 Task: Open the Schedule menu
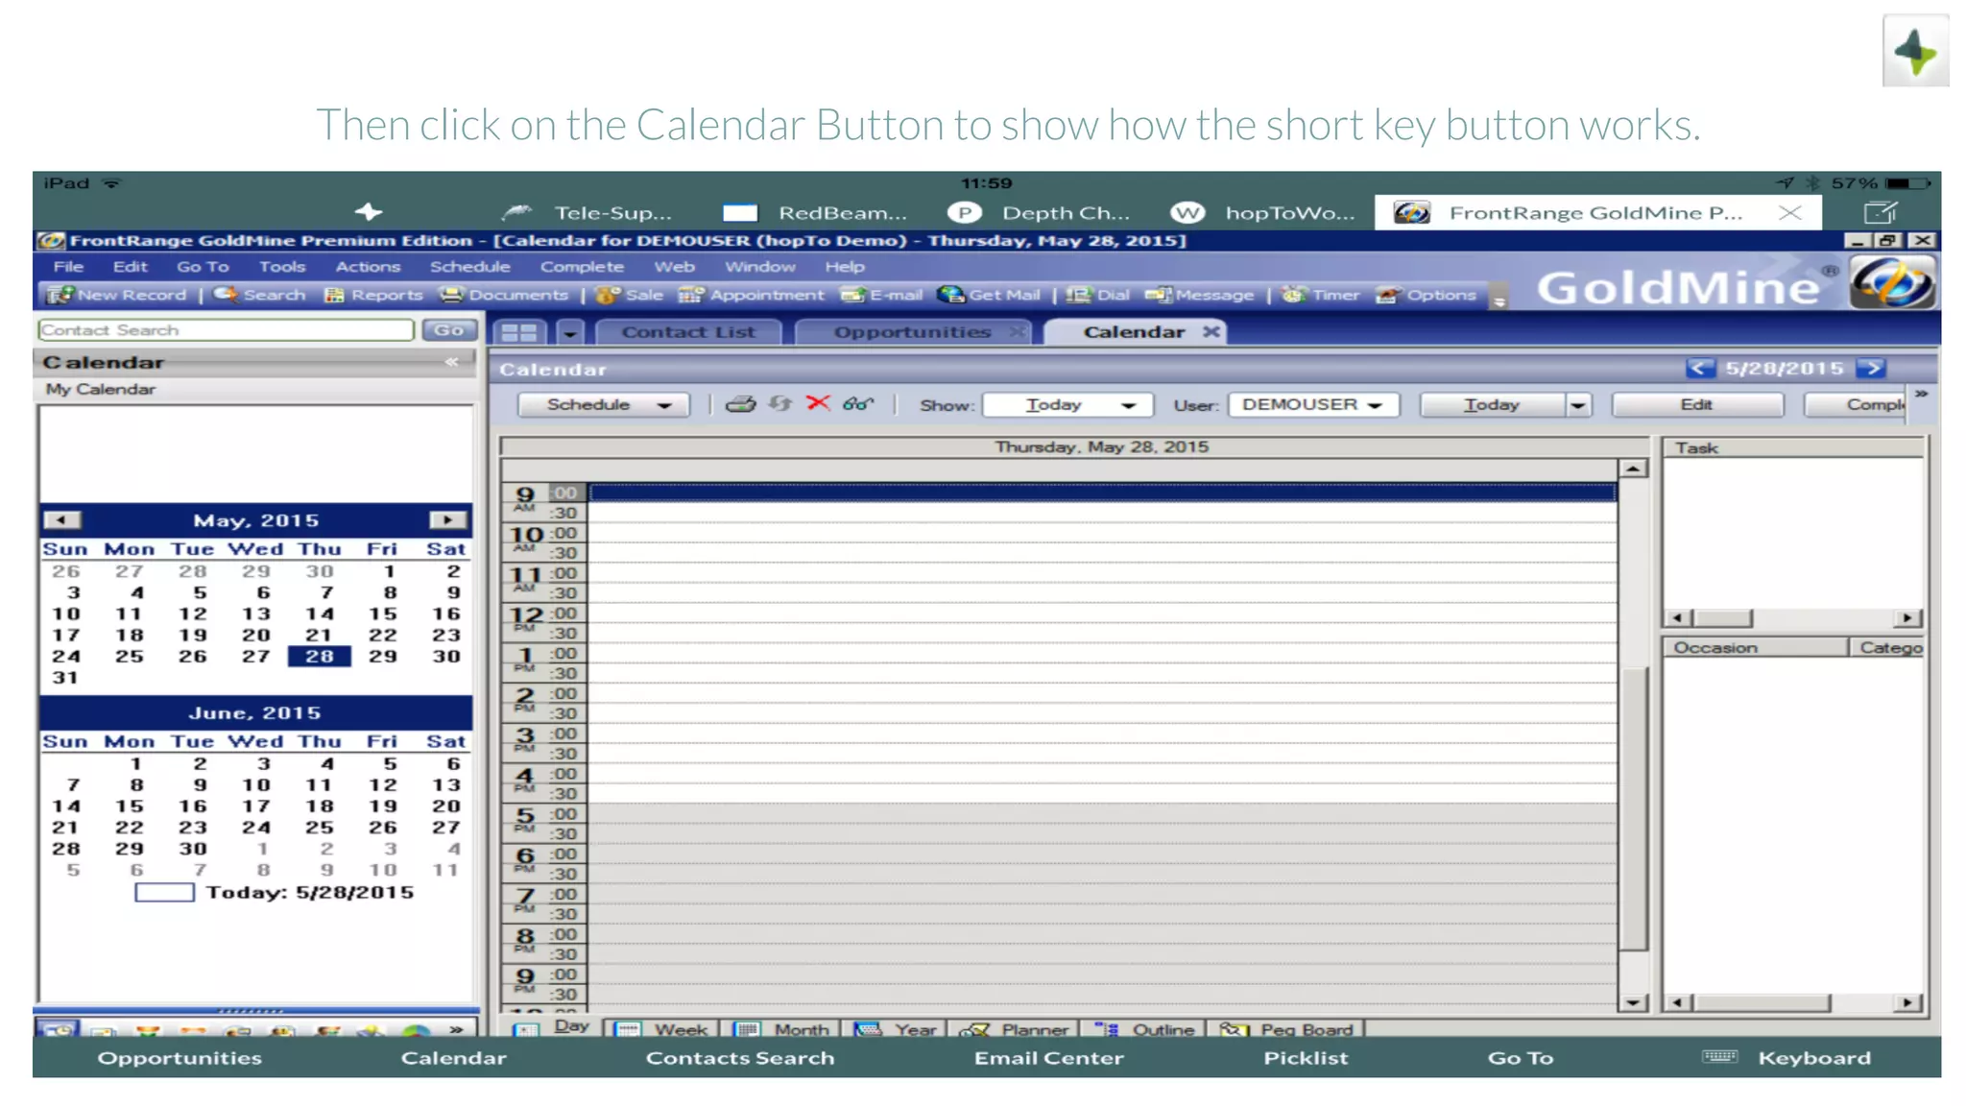469,267
